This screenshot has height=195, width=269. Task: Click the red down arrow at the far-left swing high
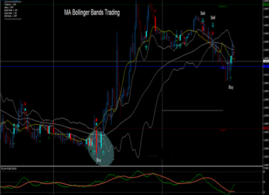25,103
